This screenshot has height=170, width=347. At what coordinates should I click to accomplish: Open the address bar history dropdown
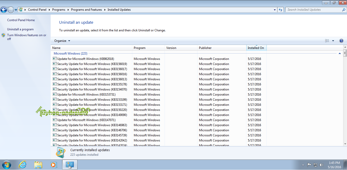pyautogui.click(x=275, y=10)
